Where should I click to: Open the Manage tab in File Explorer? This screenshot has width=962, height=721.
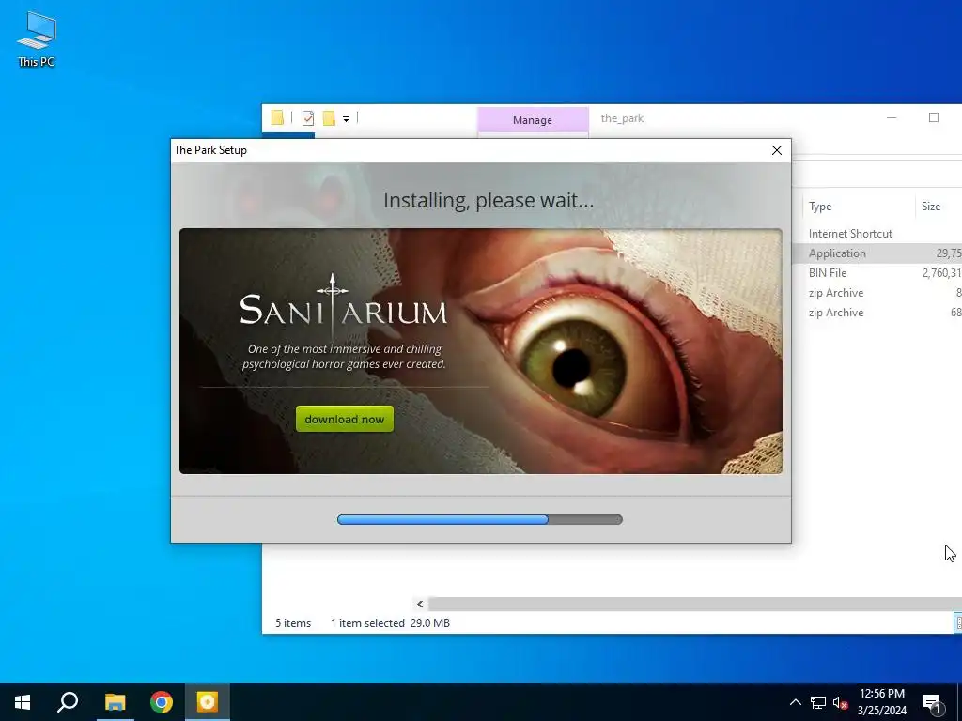(x=533, y=120)
